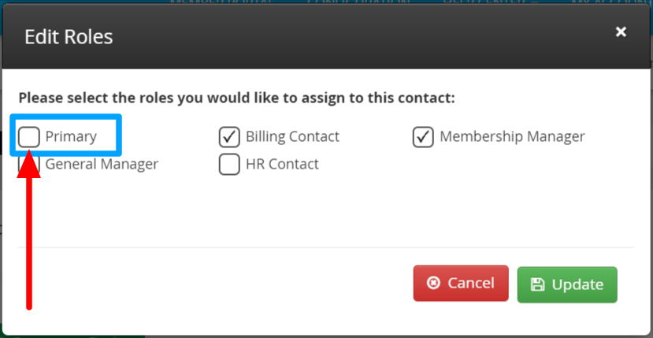Click the Membership Manager label text
The width and height of the screenshot is (653, 338).
point(512,137)
